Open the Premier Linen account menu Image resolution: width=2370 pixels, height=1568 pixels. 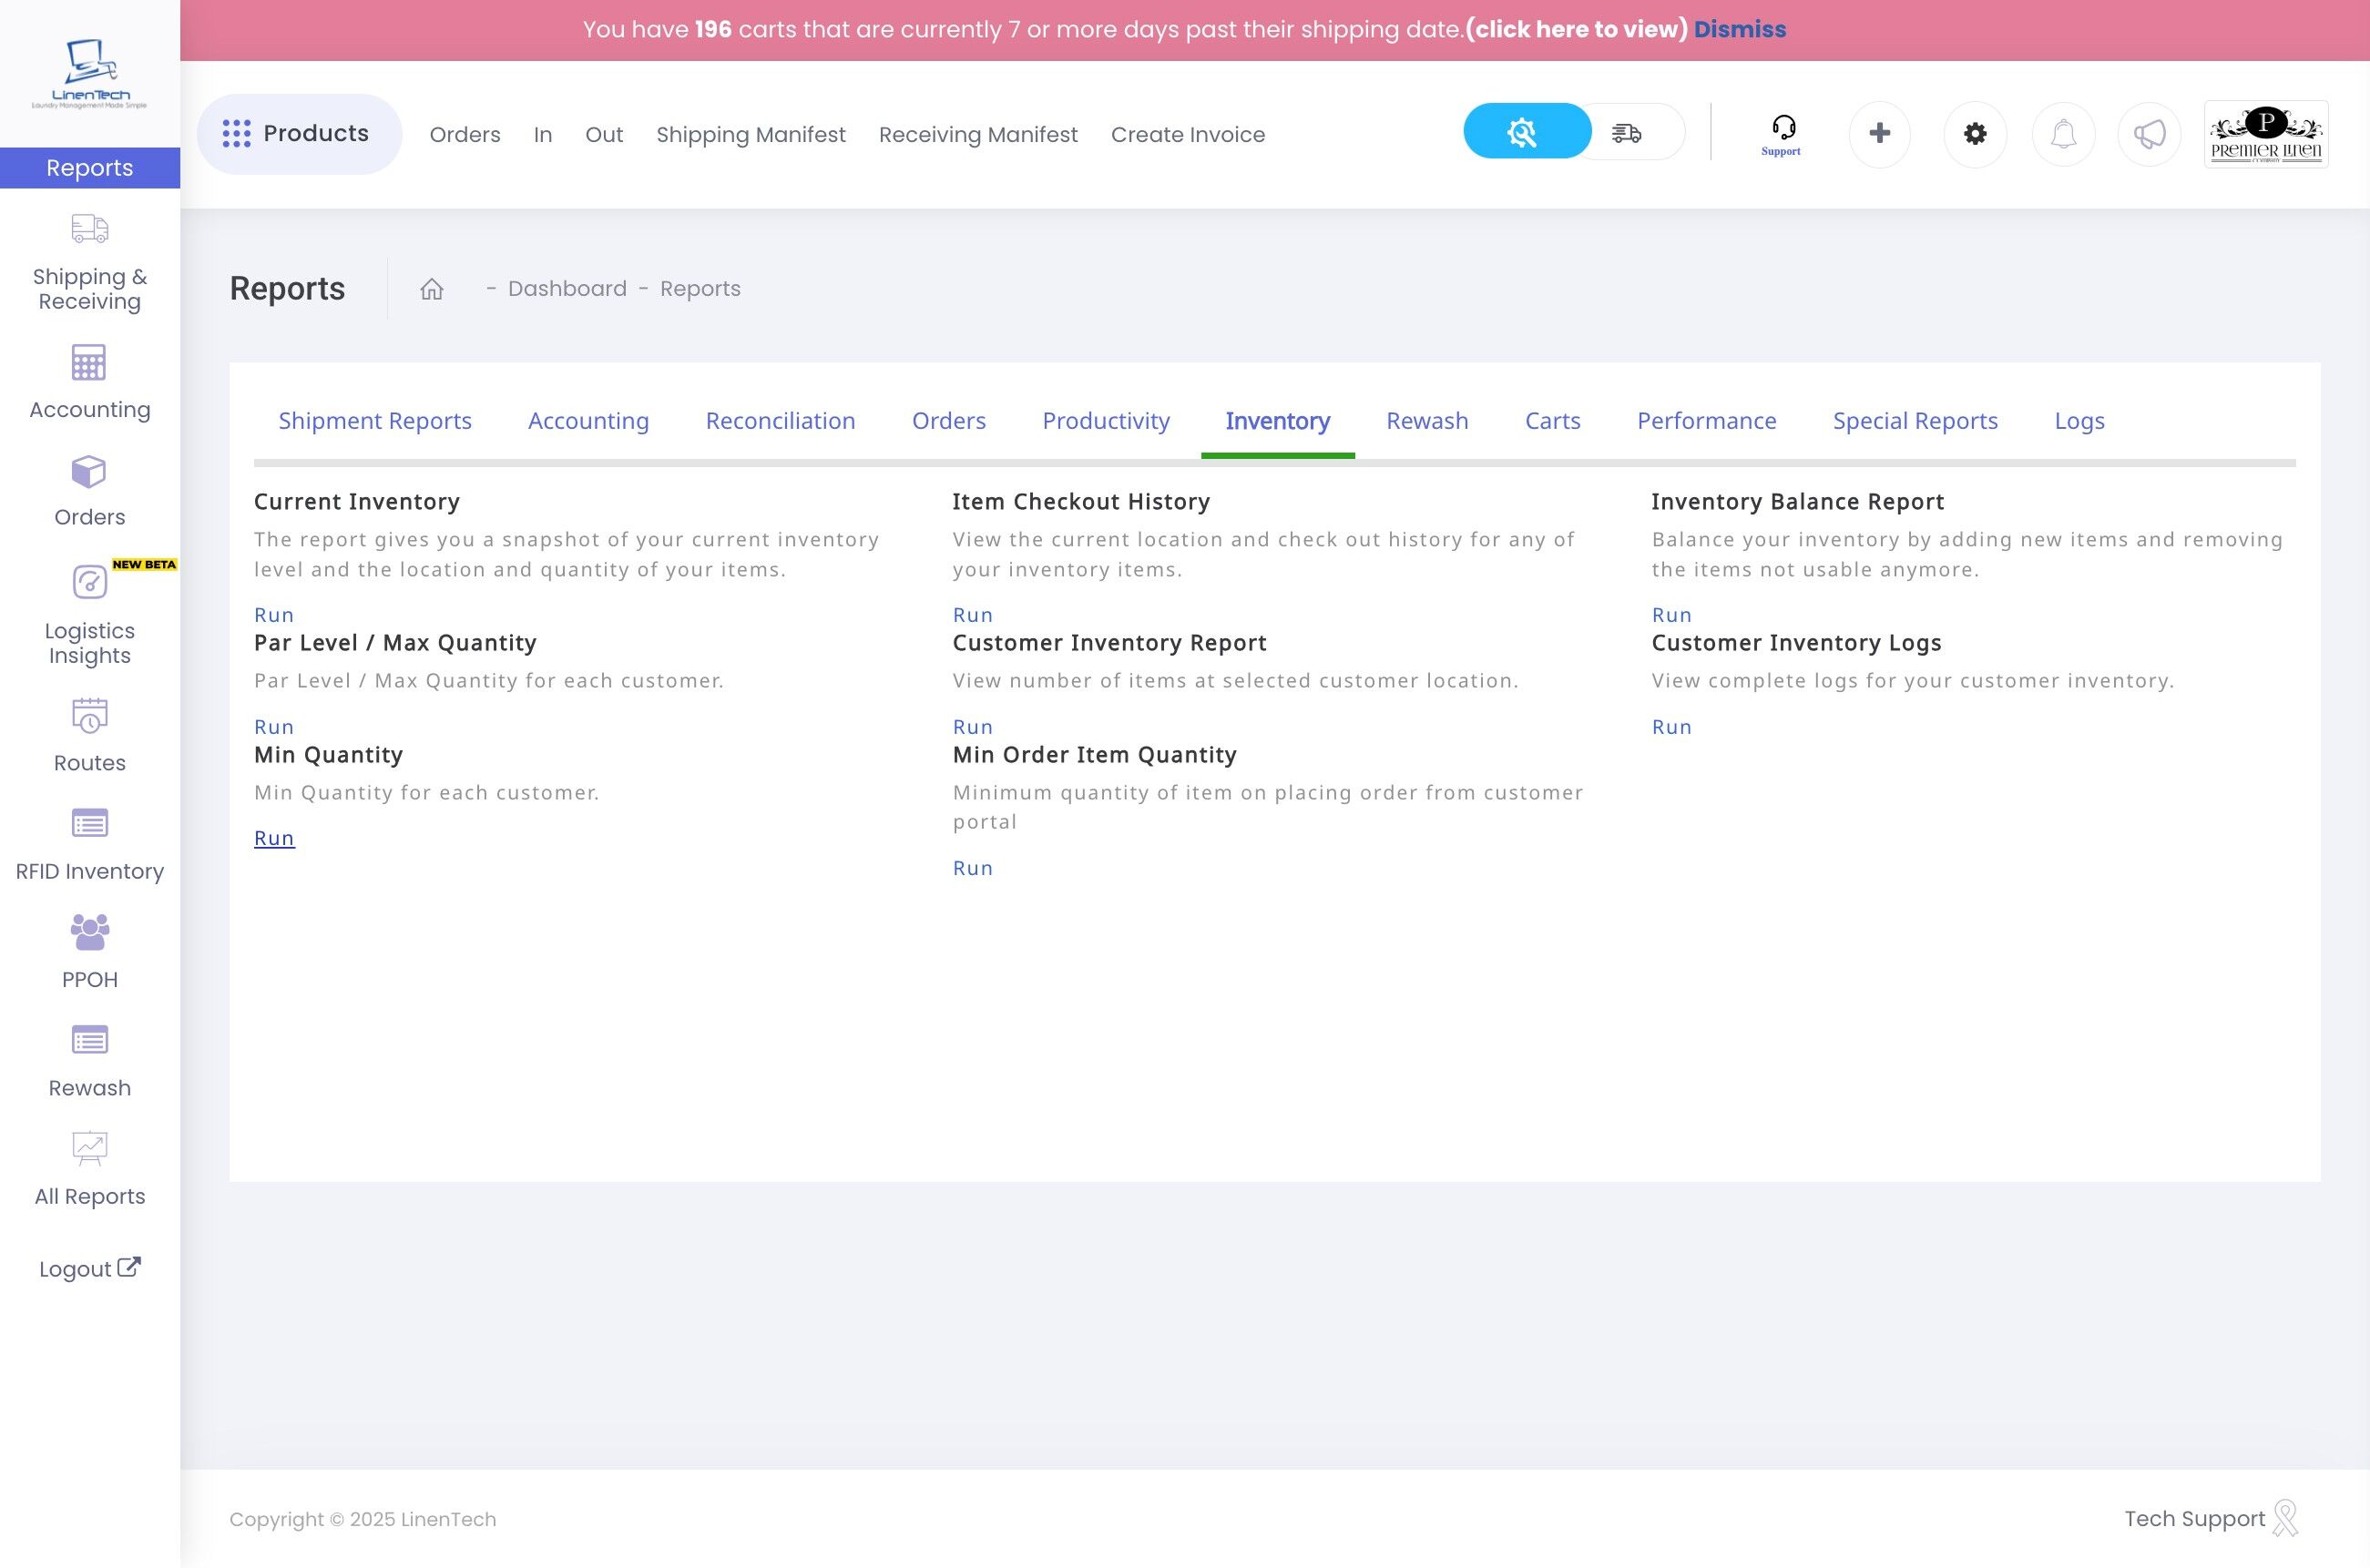point(2265,134)
